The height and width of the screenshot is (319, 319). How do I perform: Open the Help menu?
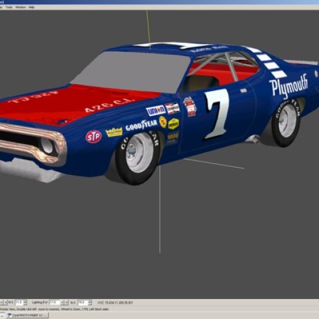click(x=31, y=7)
